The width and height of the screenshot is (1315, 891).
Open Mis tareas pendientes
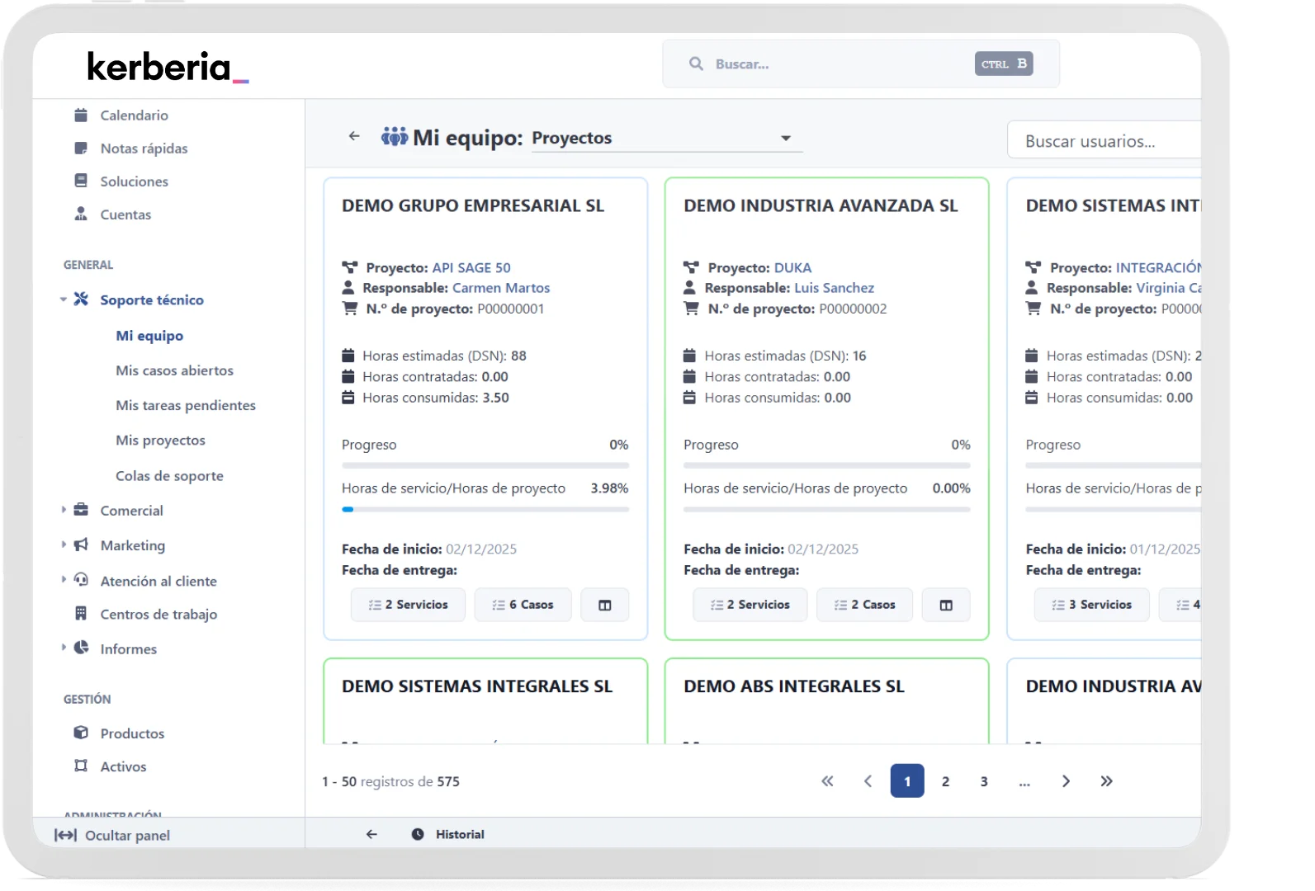(x=186, y=405)
